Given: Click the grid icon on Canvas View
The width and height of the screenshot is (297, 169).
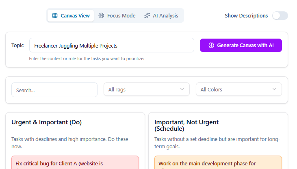Looking at the screenshot, I should (x=55, y=16).
